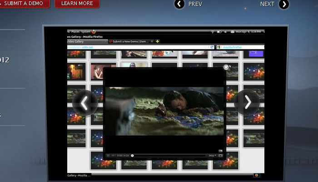Click the Mon Apr 9 clock
Image resolution: width=318 pixels, height=182 pixels.
tap(248, 32)
